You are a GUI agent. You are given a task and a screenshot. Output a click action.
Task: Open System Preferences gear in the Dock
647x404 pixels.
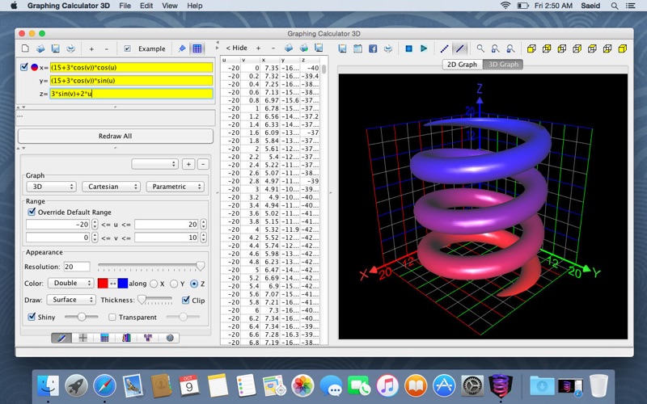pos(472,386)
